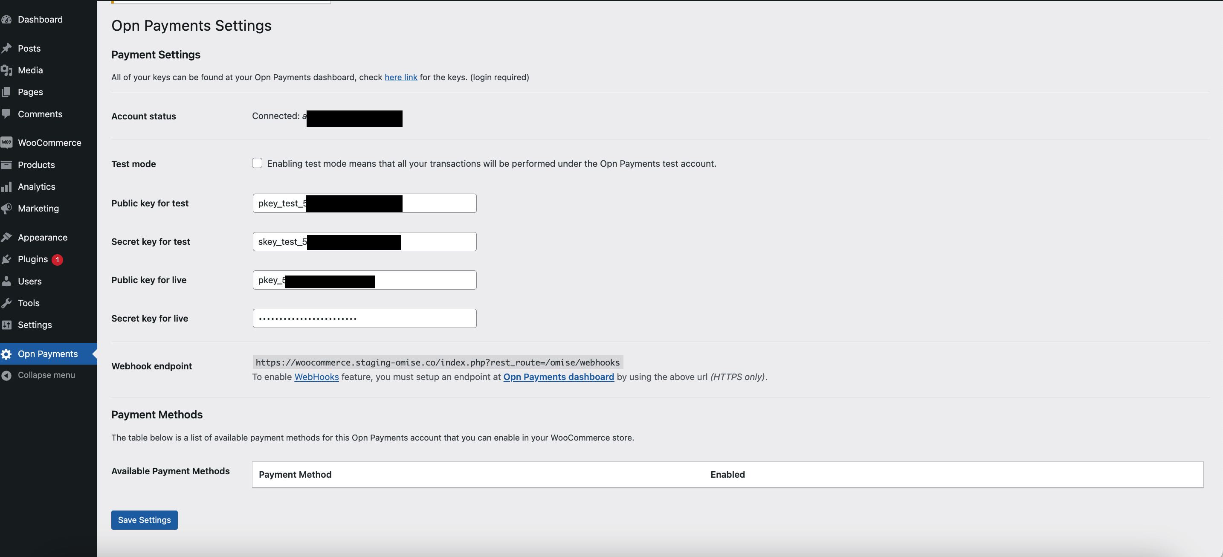Click the Plugins plug icon
This screenshot has height=557, width=1223.
point(7,259)
